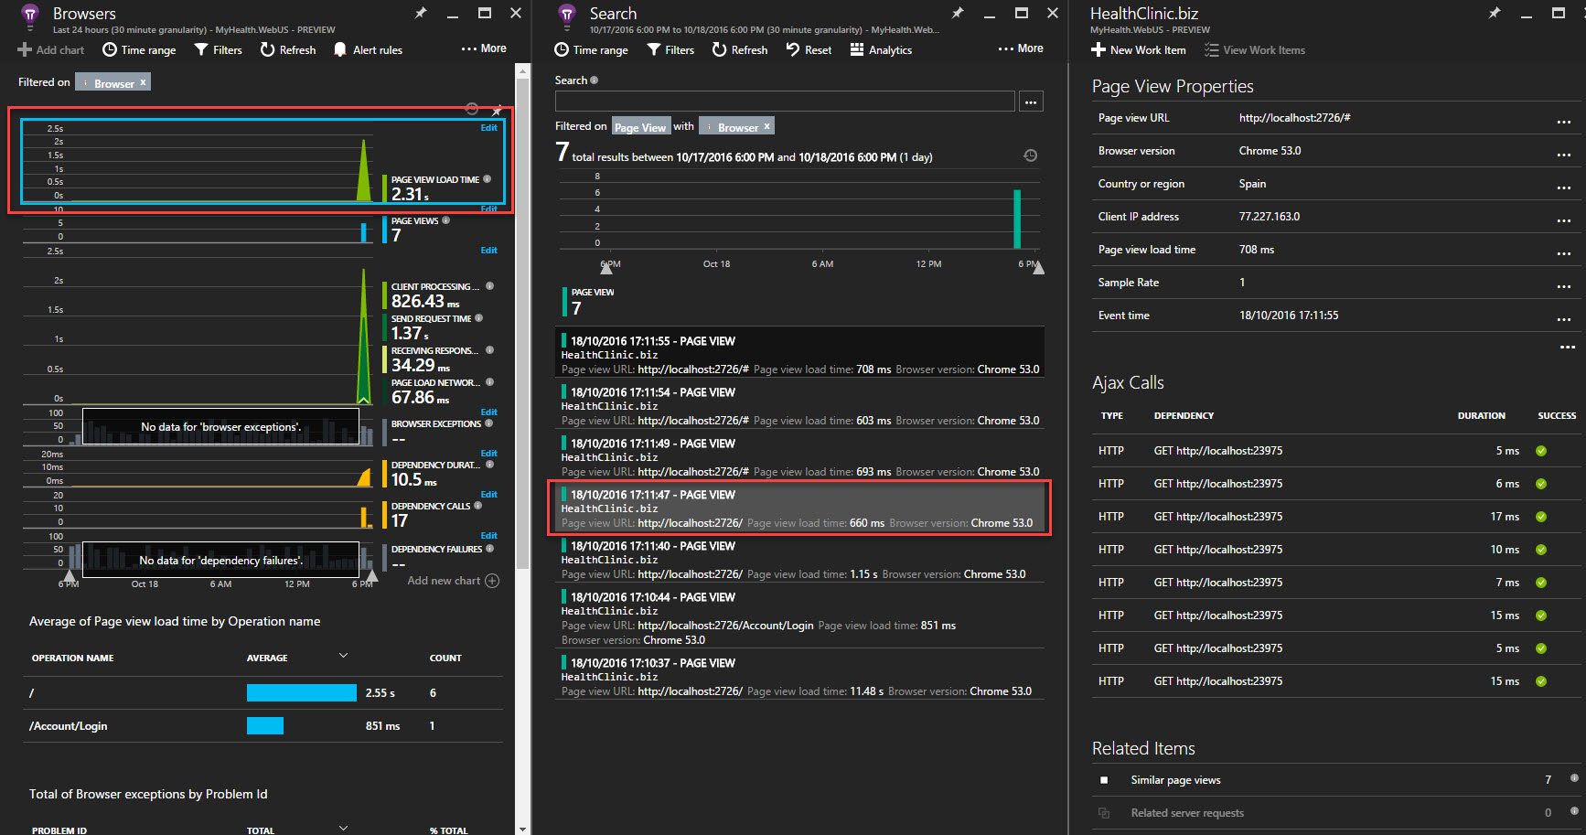Edit the Page View Load Time chart
The image size is (1586, 835).
(489, 128)
